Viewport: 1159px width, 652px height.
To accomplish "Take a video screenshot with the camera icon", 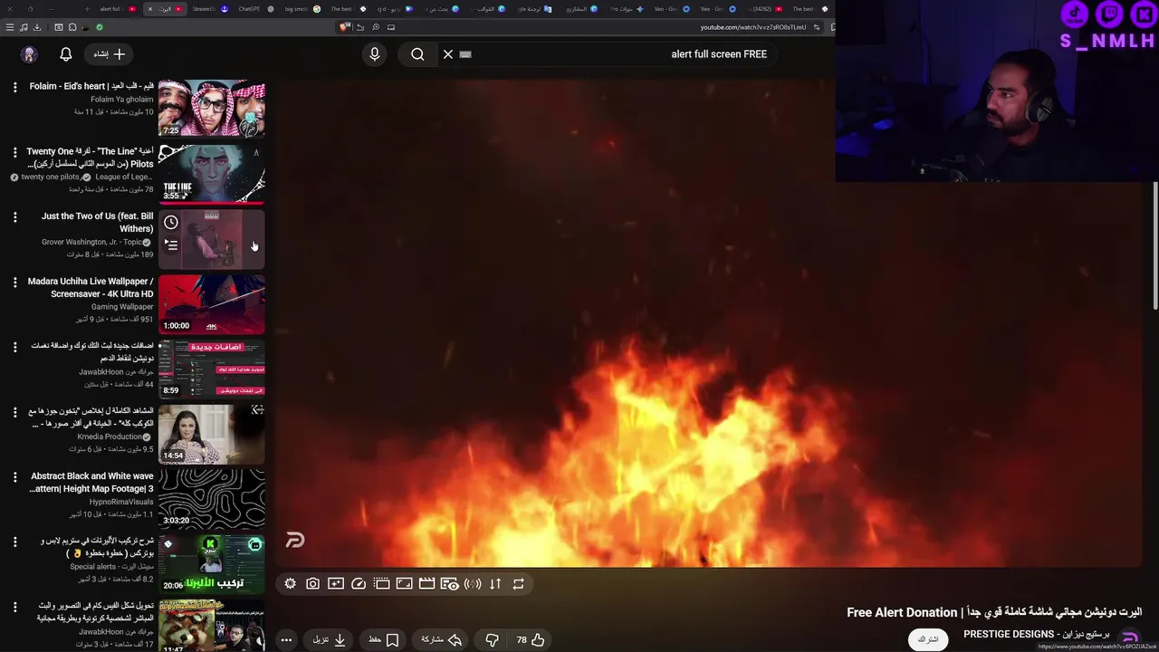I will [312, 584].
